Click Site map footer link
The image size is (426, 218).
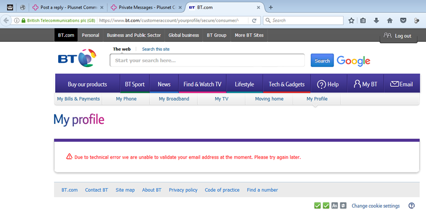[x=125, y=190]
